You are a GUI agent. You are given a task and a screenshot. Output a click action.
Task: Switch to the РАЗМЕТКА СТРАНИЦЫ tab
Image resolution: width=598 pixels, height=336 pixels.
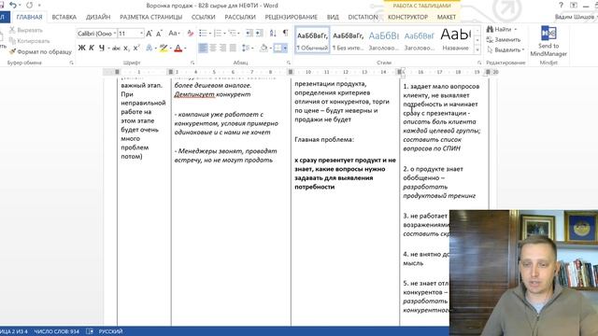click(x=151, y=17)
